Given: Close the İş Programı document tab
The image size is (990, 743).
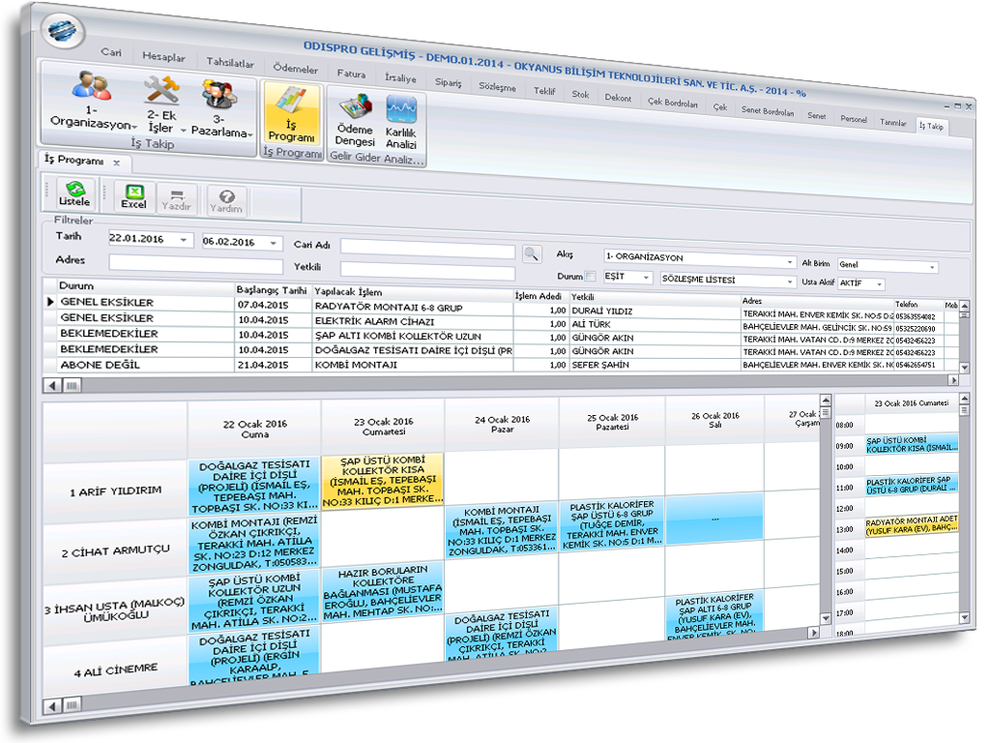Looking at the screenshot, I should 117,163.
